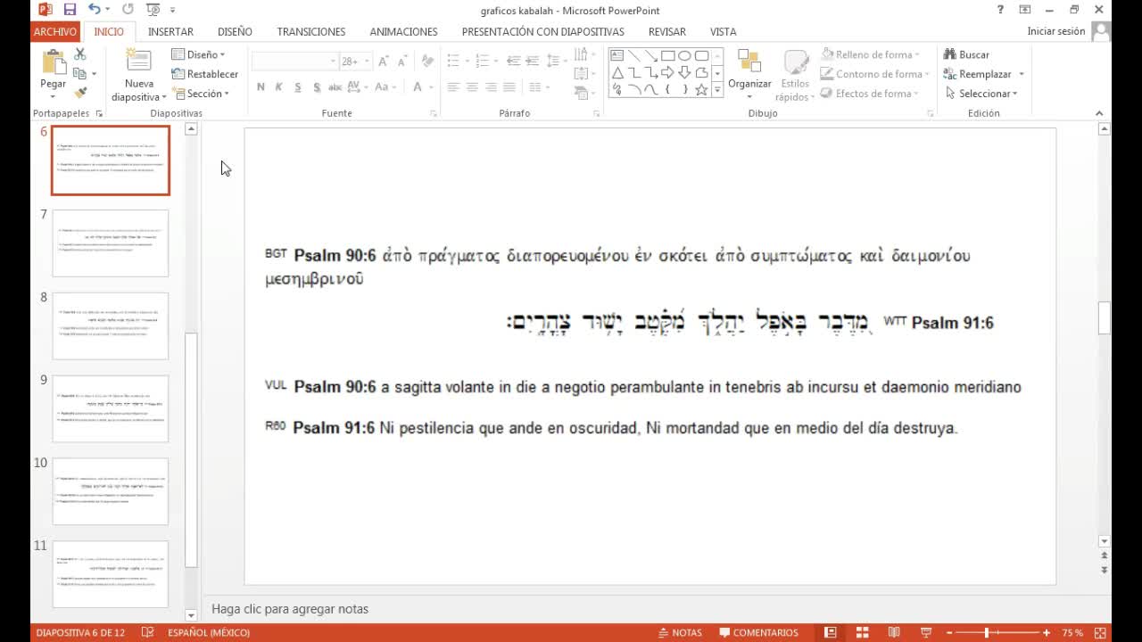Open the Organizar dropdown
1142x642 pixels.
(x=749, y=73)
